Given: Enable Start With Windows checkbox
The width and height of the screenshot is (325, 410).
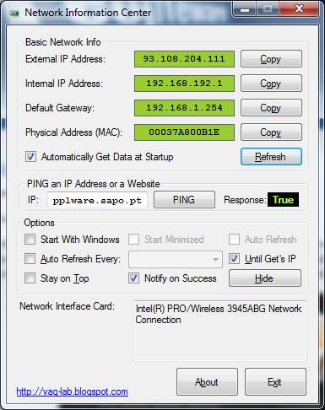Looking at the screenshot, I should (x=30, y=240).
